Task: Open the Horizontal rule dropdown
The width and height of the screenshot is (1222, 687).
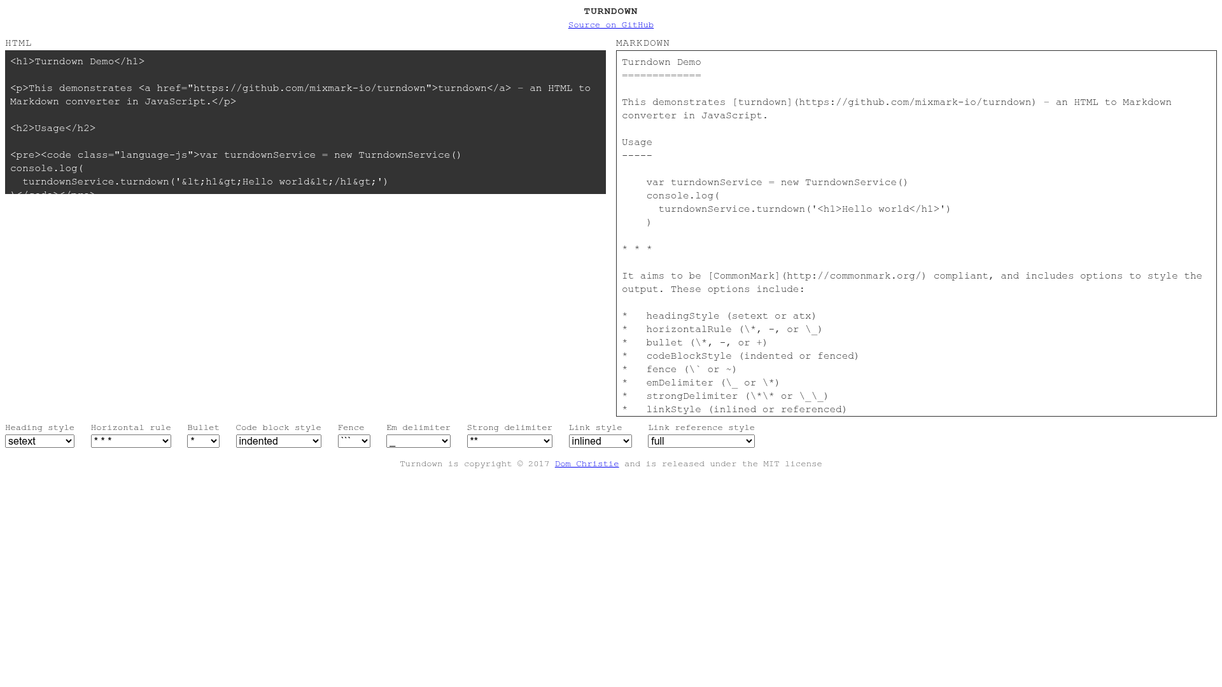Action: [130, 441]
